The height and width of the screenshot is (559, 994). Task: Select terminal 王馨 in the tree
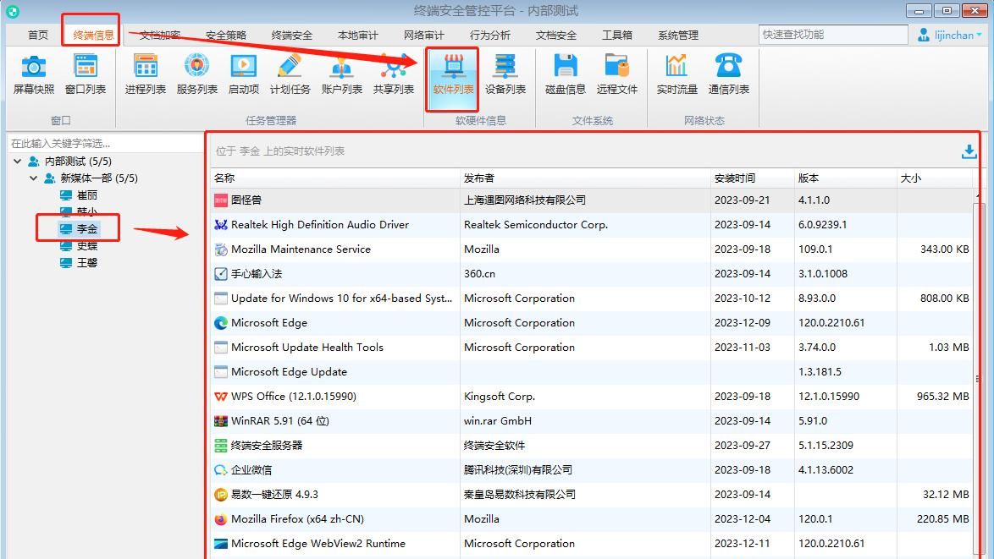[x=86, y=263]
